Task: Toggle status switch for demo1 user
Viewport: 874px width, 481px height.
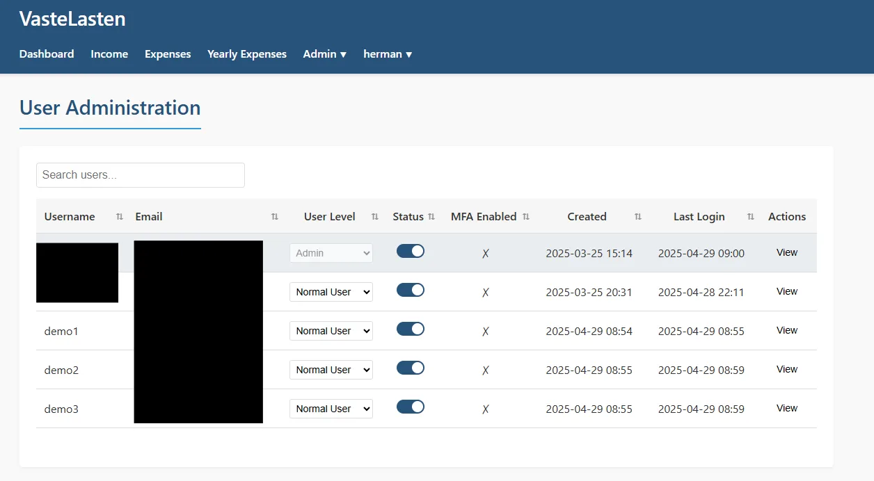Action: 411,329
